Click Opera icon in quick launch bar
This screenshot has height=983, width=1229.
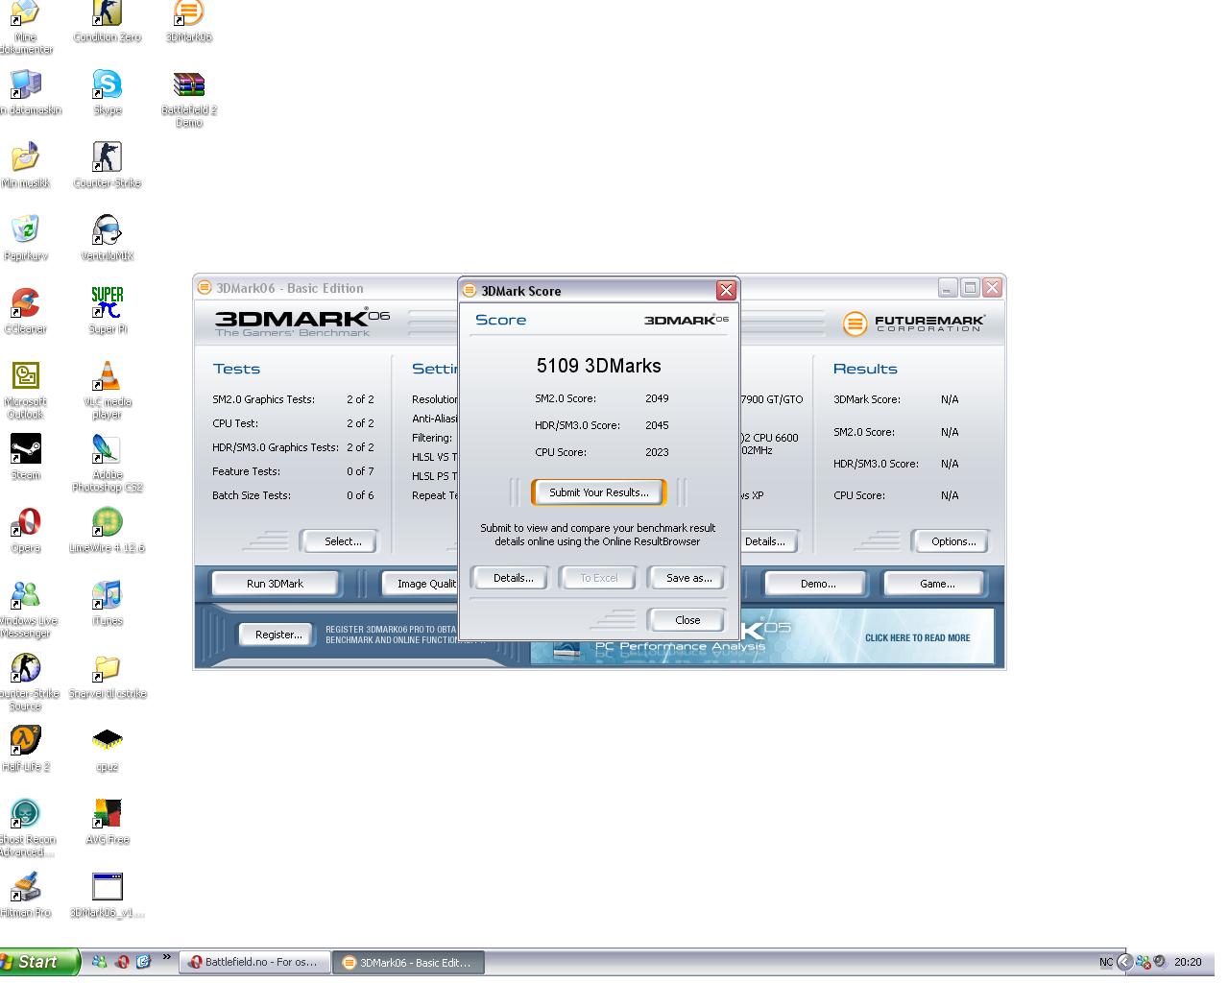(122, 962)
